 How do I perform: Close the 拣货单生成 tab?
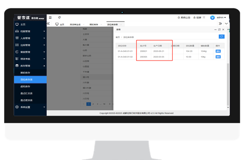(83, 24)
